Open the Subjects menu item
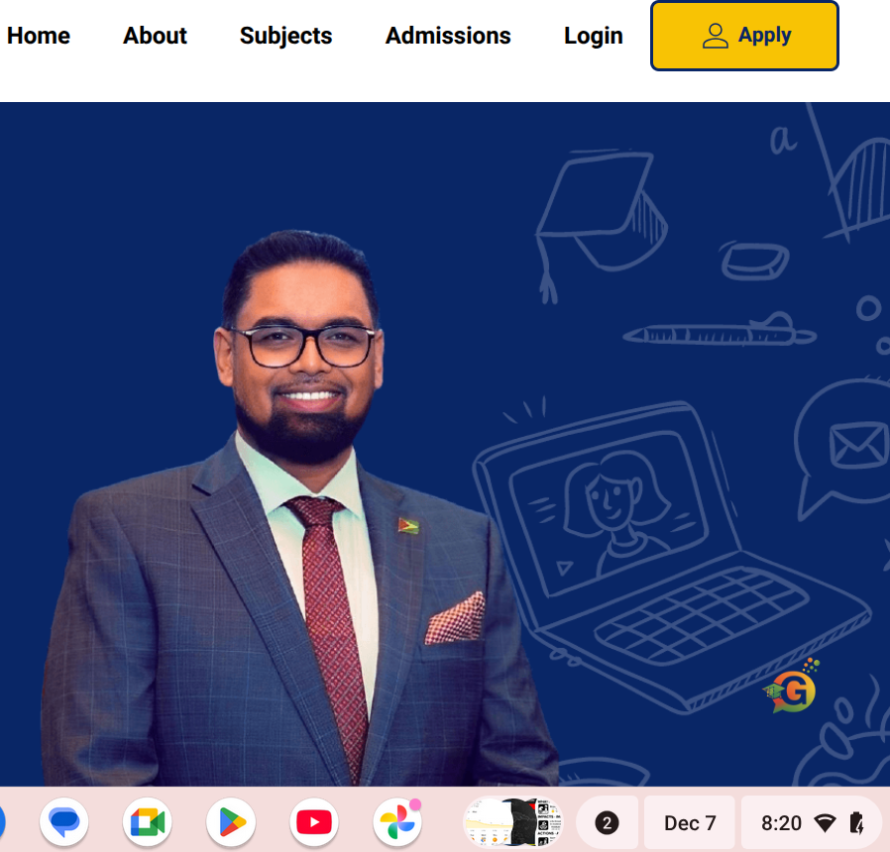Image resolution: width=890 pixels, height=852 pixels. (286, 36)
